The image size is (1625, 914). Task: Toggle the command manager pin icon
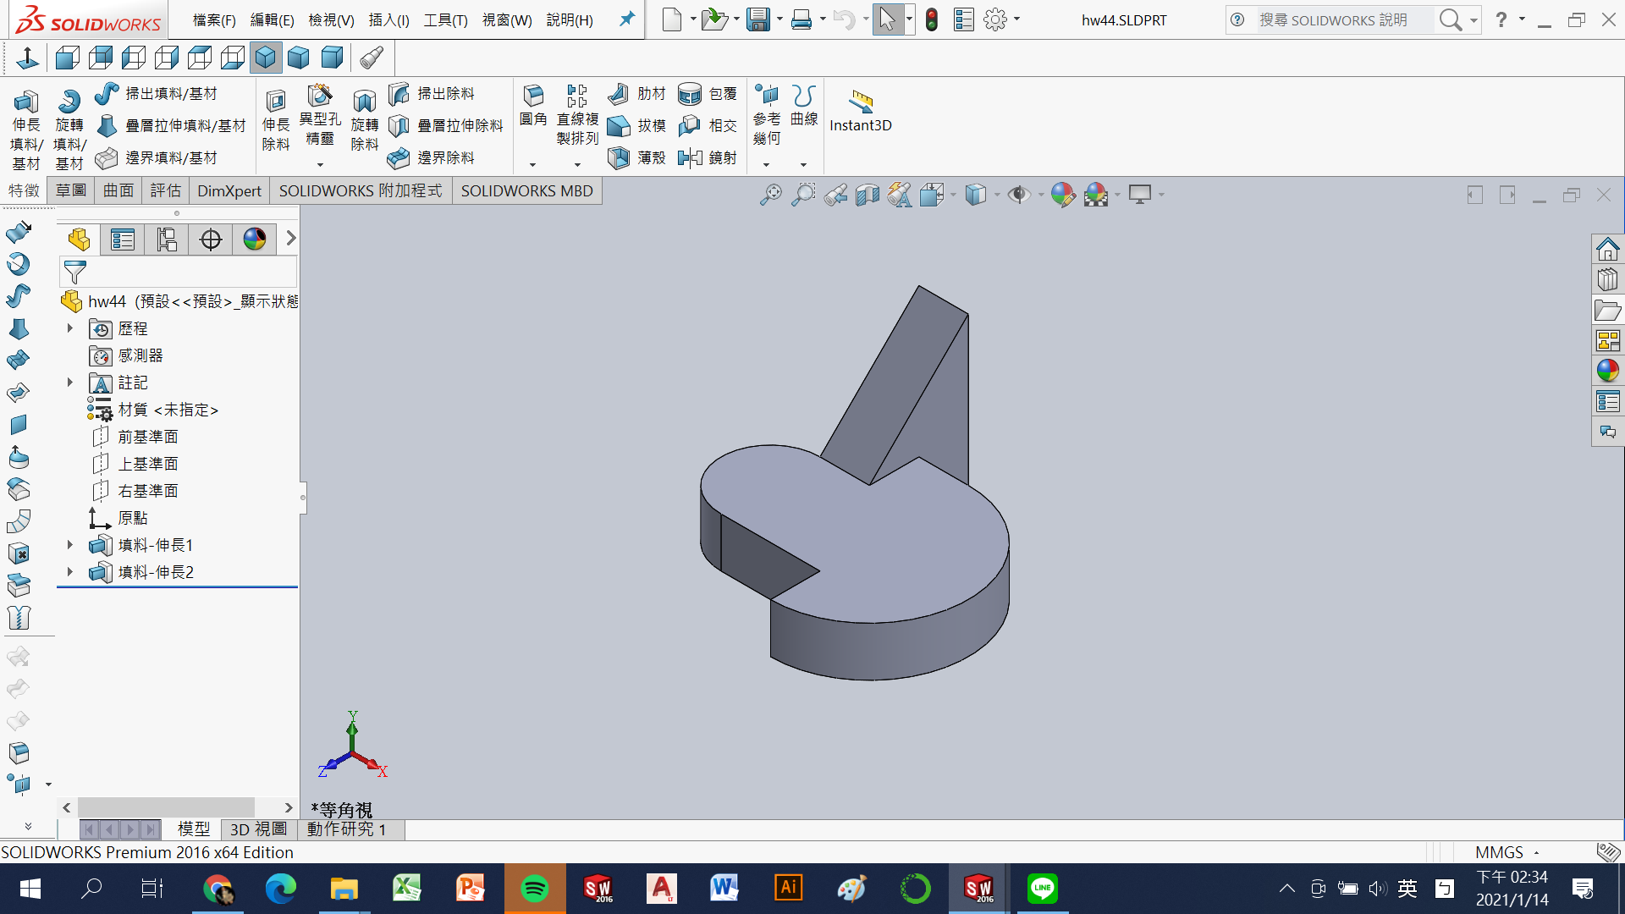click(626, 19)
